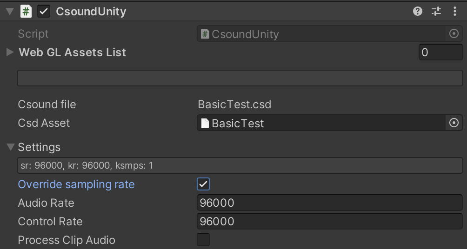Expand the Web GL Assets List
This screenshot has width=467, height=249.
(10, 52)
